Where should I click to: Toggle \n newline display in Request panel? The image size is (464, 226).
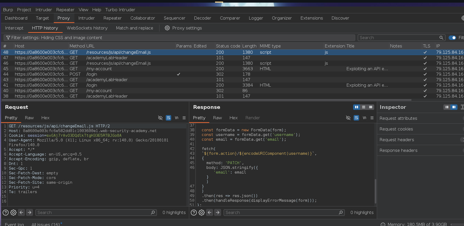click(x=176, y=118)
